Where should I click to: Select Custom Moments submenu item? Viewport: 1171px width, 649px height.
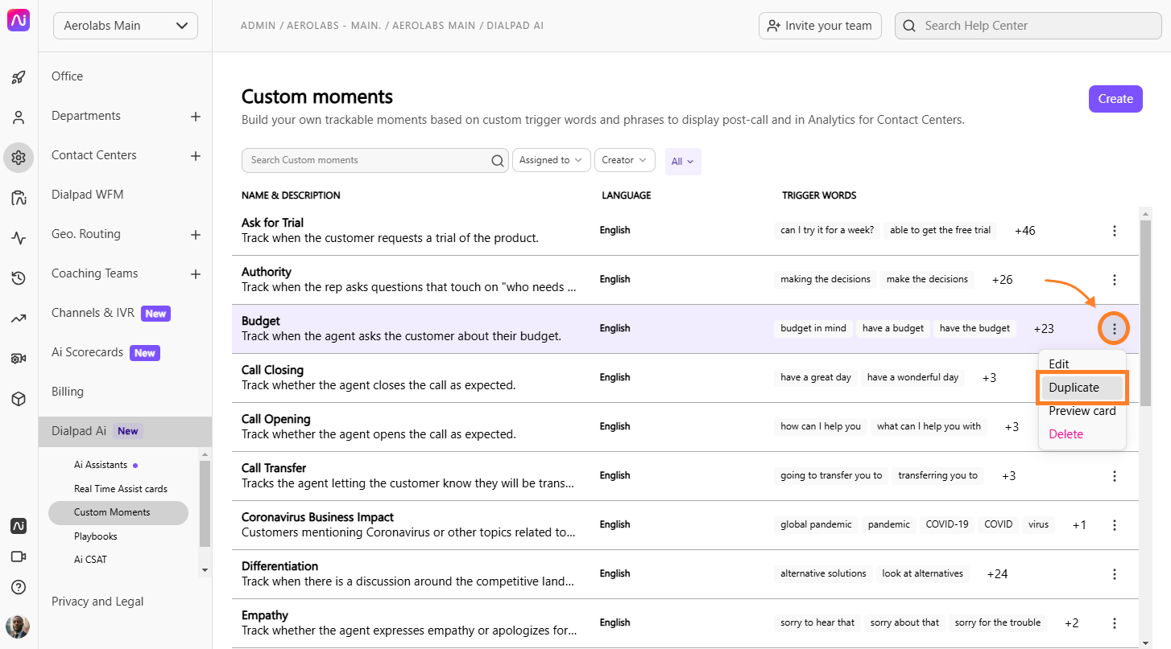point(118,512)
